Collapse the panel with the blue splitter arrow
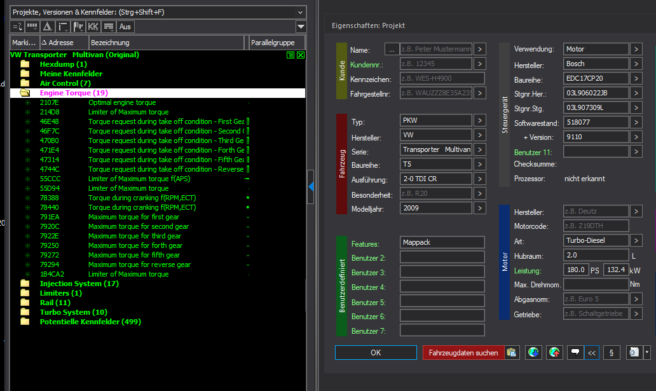This screenshot has width=656, height=391. pyautogui.click(x=311, y=186)
